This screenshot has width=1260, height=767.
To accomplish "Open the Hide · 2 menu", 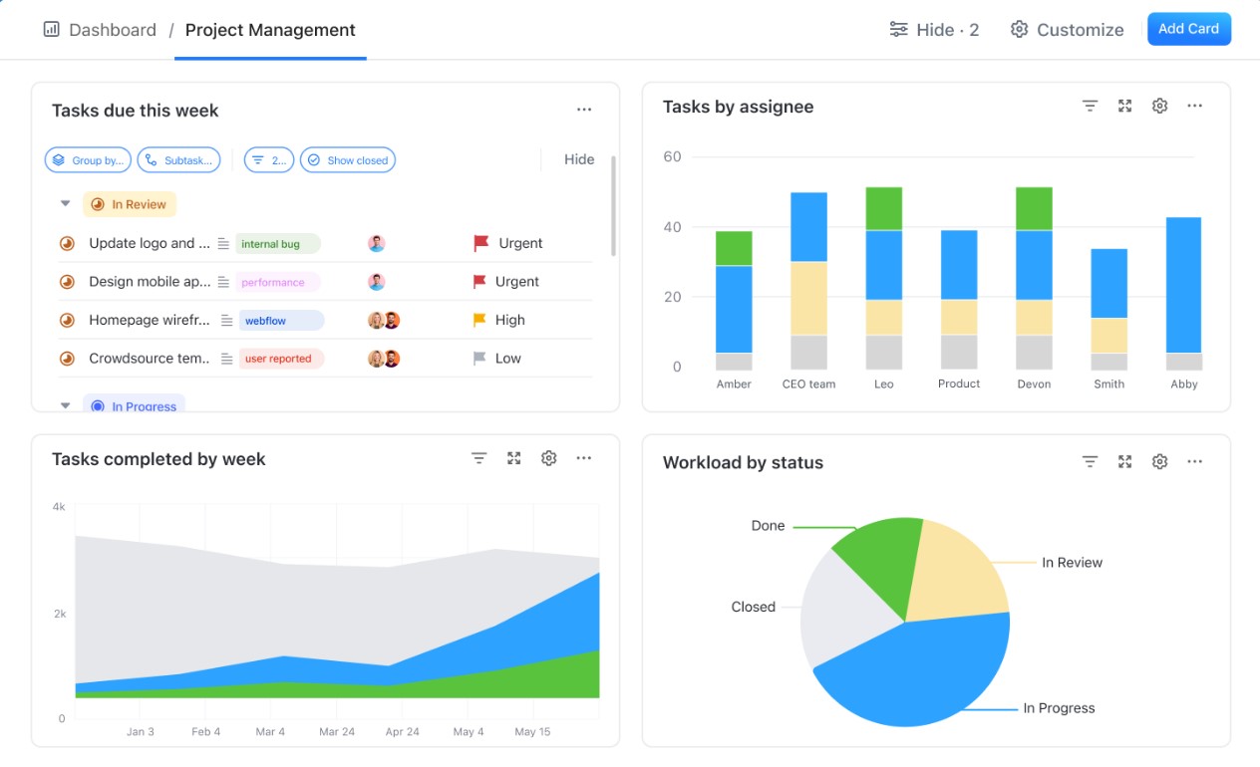I will tap(934, 29).
